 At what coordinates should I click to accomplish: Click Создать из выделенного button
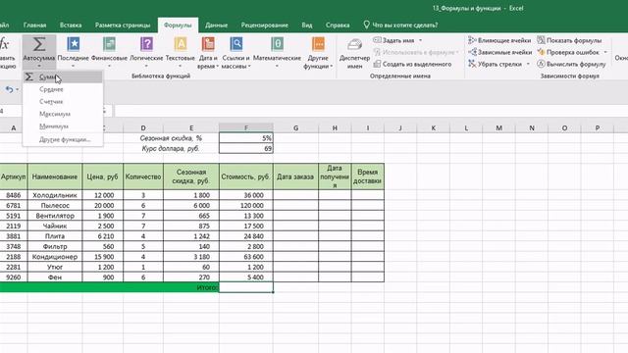pyautogui.click(x=412, y=64)
